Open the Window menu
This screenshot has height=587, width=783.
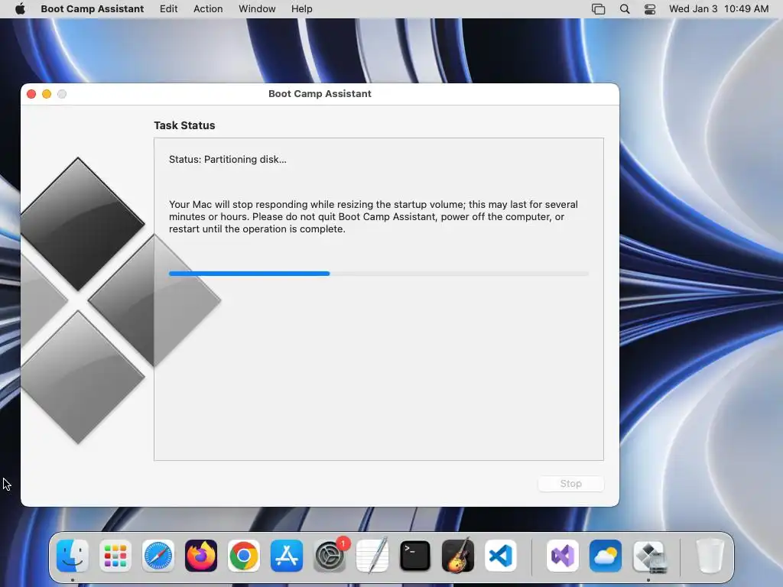tap(257, 9)
